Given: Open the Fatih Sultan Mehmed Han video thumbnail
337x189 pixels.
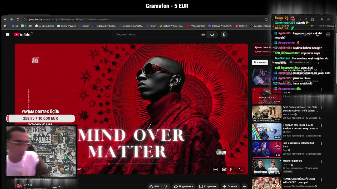Looking at the screenshot, I should coord(267,114).
